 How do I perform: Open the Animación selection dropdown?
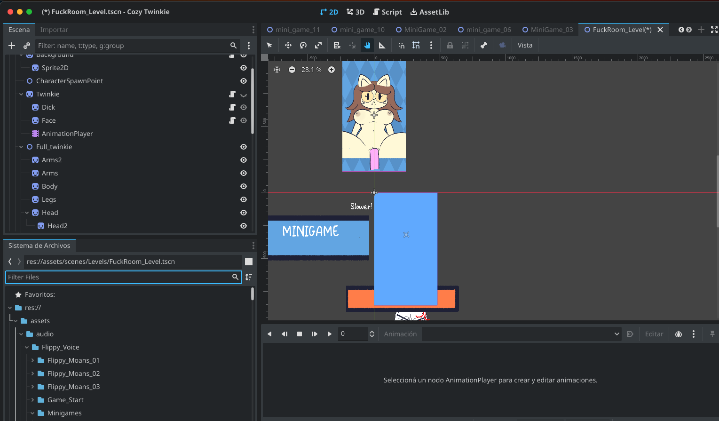521,334
